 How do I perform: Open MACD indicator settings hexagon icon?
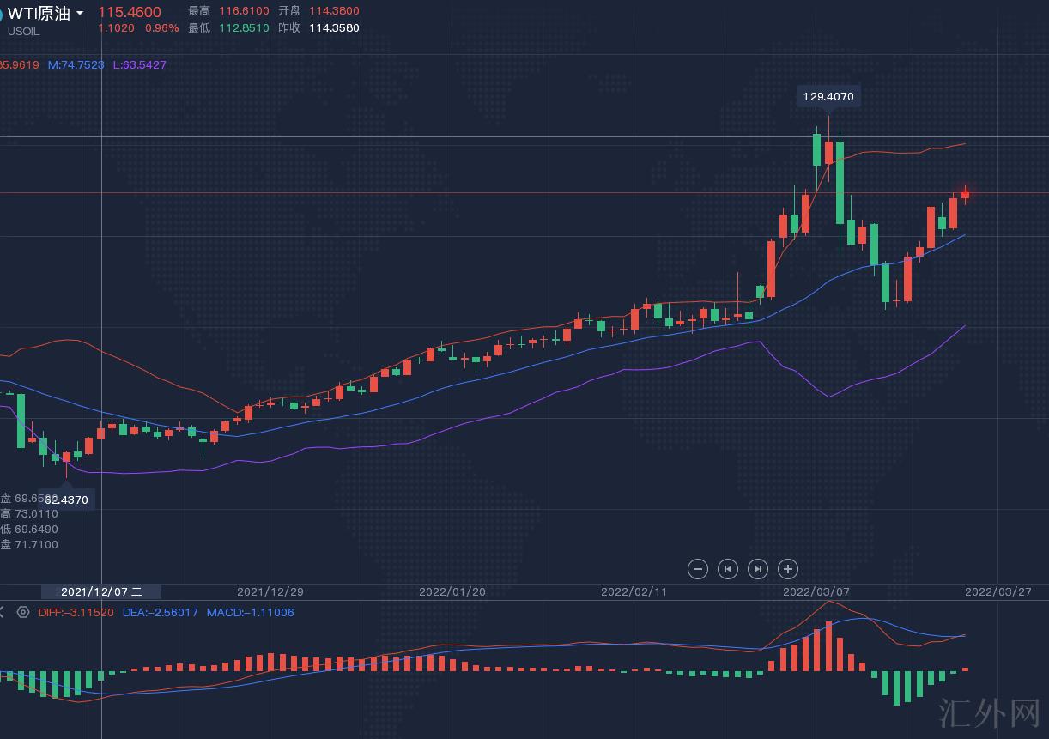click(x=23, y=612)
